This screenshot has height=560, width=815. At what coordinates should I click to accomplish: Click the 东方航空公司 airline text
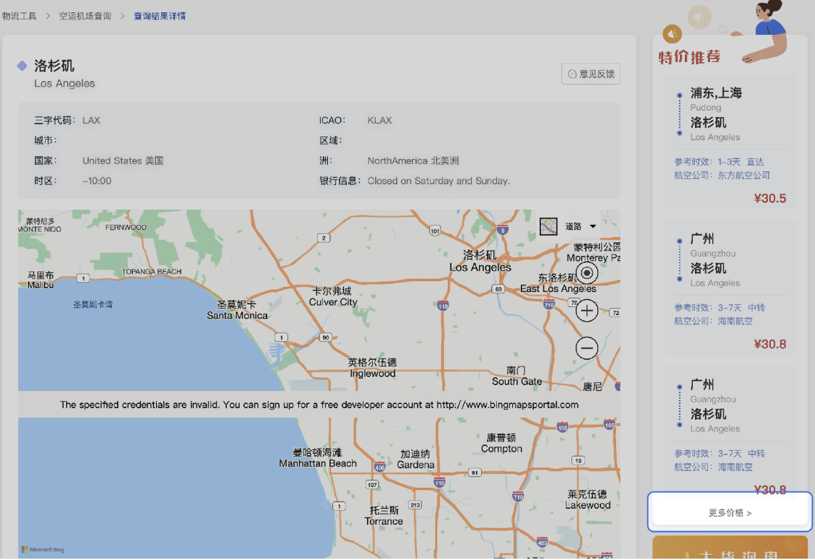743,175
